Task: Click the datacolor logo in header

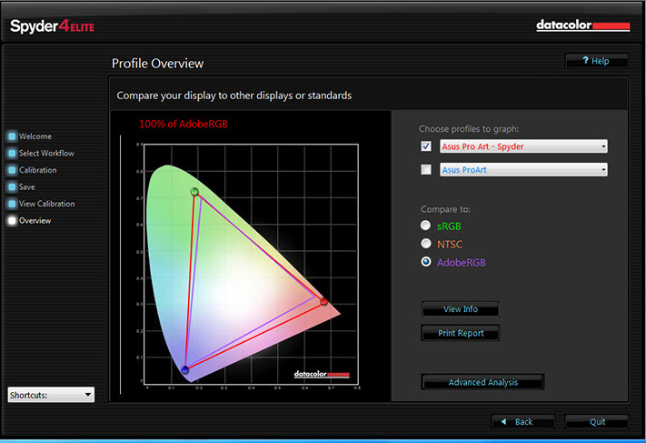Action: pos(583,25)
